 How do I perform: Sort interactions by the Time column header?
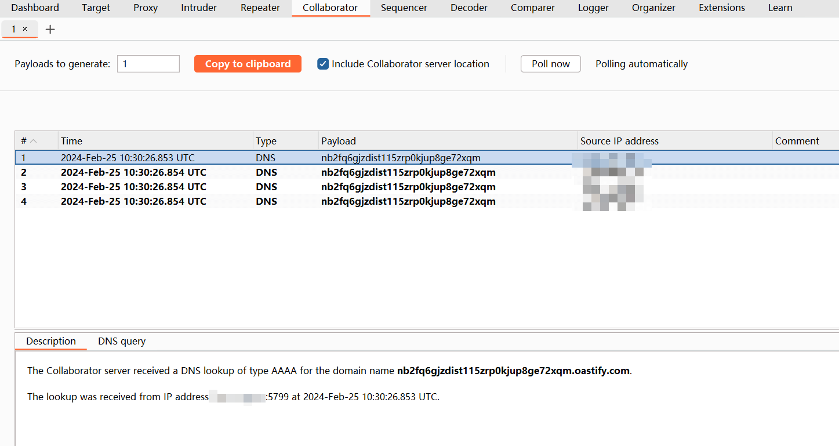pos(155,141)
